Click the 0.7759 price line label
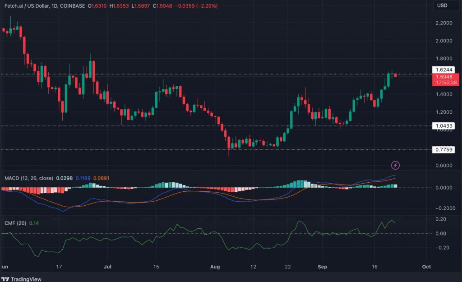 tap(444, 150)
